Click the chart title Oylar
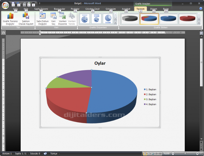This screenshot has height=156, width=204. tap(100, 63)
